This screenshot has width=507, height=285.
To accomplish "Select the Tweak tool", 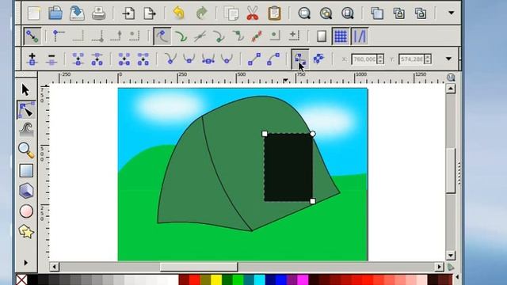I will tap(26, 130).
